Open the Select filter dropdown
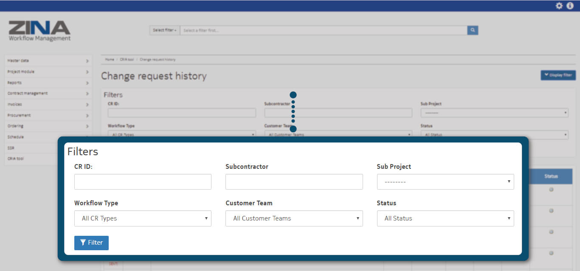This screenshot has width=580, height=271. point(164,30)
